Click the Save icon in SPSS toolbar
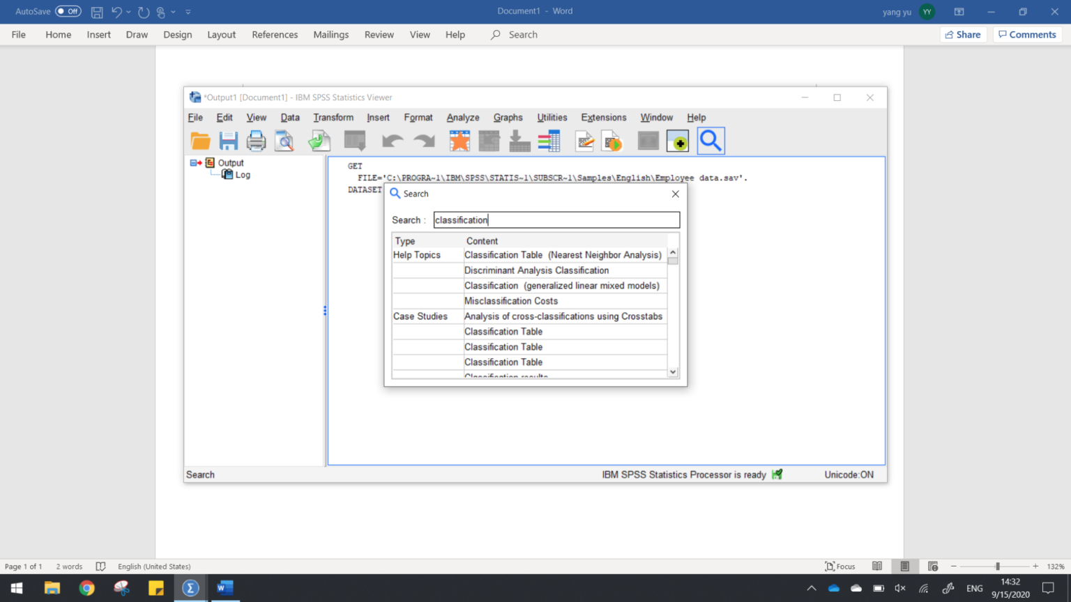The width and height of the screenshot is (1071, 602). point(228,140)
